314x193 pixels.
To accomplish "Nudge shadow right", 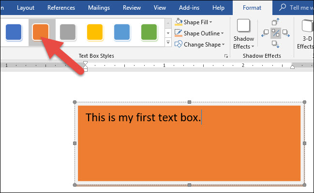I will click(286, 33).
